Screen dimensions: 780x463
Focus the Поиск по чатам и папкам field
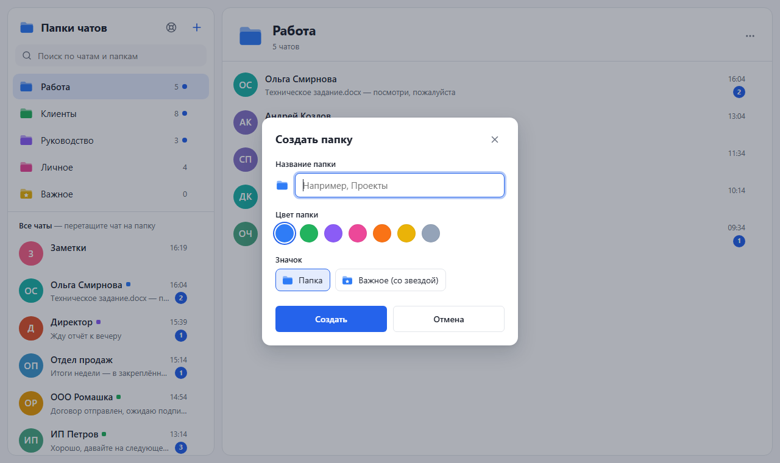click(111, 56)
